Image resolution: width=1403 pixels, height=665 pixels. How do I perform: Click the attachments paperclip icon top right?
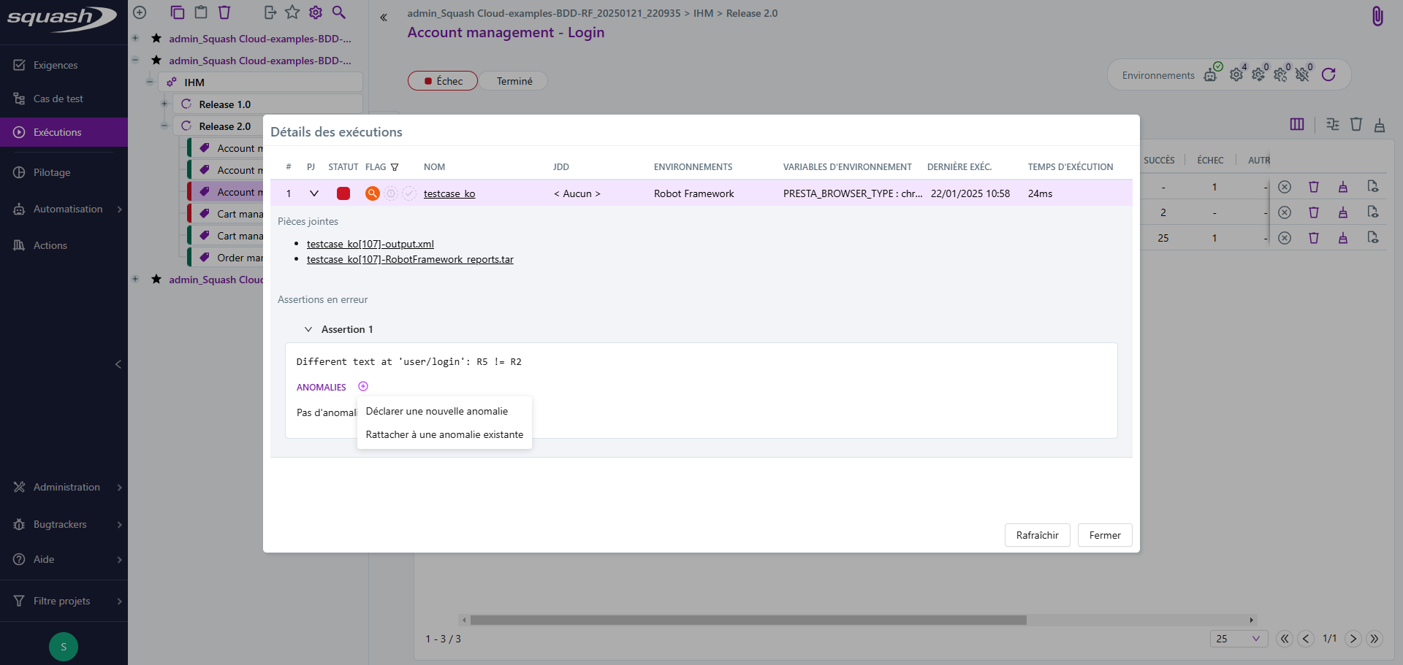(1378, 15)
